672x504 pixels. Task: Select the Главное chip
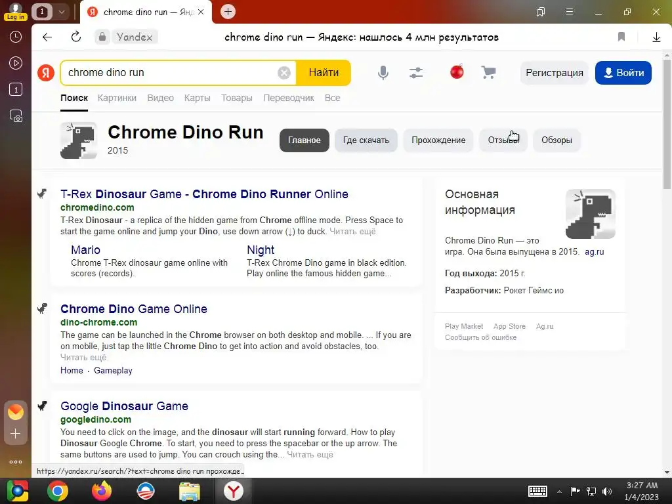(x=304, y=140)
